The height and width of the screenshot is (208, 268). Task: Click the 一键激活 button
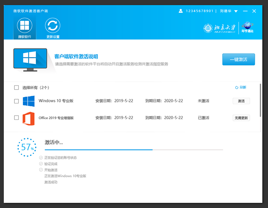(x=238, y=59)
